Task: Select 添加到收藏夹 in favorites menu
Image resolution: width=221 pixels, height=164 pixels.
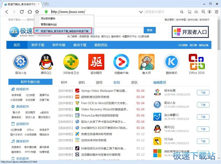Action: (x=48, y=18)
